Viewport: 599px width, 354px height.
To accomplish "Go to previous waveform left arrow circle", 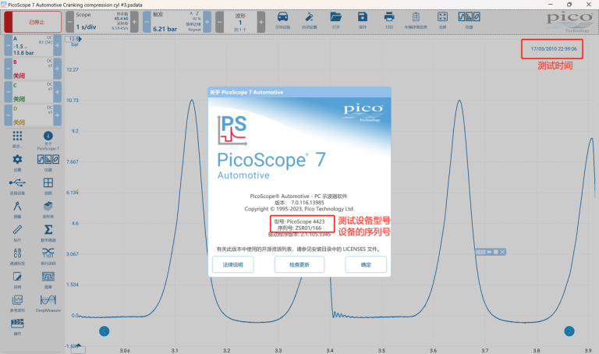I will point(105,331).
